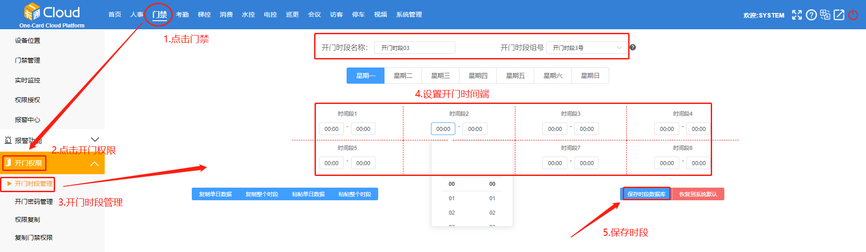The image size is (866, 252).
Task: Click the red power logout icon
Action: pos(853,15)
